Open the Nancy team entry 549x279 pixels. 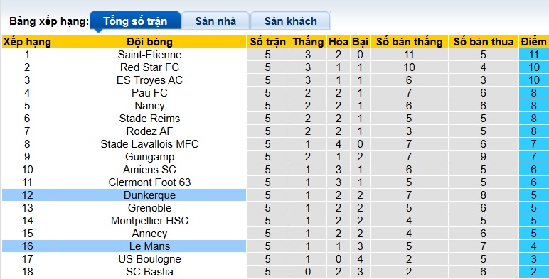pyautogui.click(x=149, y=106)
